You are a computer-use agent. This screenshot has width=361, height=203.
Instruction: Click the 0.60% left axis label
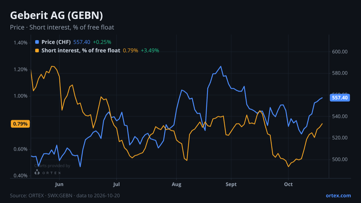[20, 149]
